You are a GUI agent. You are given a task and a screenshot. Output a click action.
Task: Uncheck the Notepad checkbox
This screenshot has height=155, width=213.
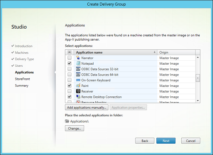pyautogui.click(x=69, y=63)
